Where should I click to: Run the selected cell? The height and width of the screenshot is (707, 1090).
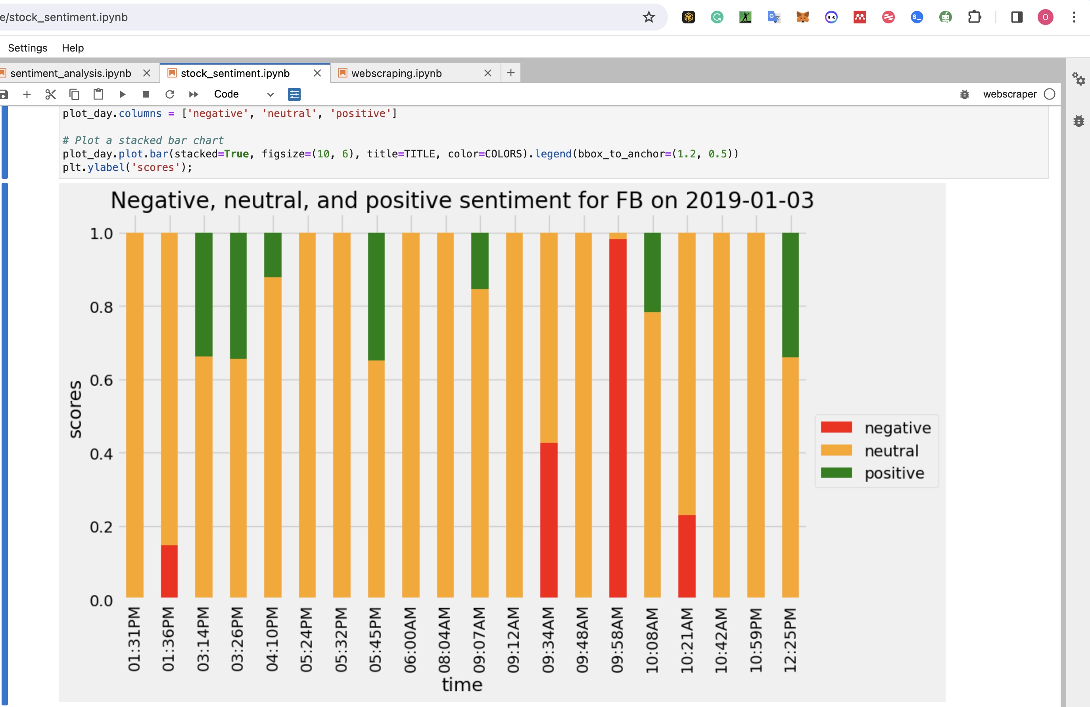click(x=122, y=94)
